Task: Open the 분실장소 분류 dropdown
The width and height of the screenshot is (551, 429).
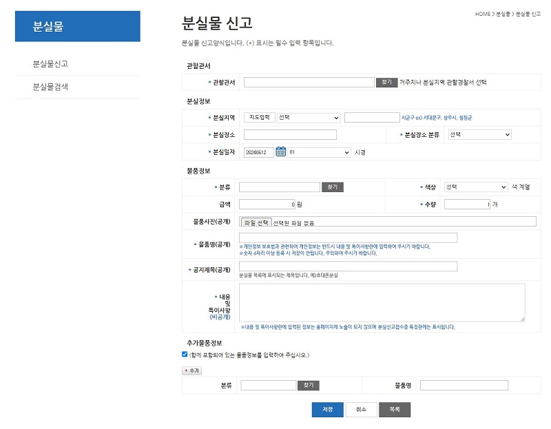Action: (x=479, y=134)
